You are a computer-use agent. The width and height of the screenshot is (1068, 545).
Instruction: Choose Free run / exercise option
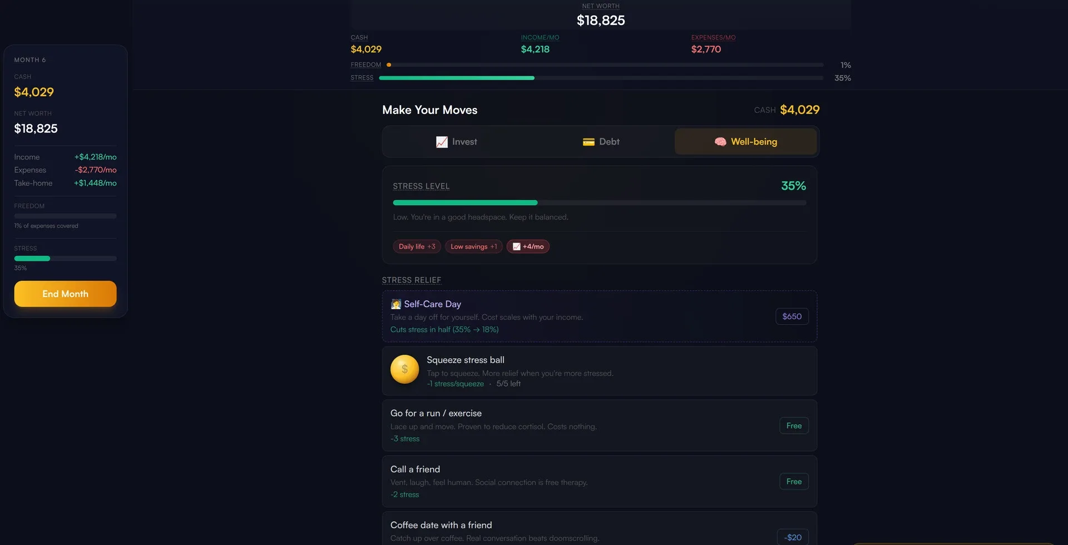point(794,425)
